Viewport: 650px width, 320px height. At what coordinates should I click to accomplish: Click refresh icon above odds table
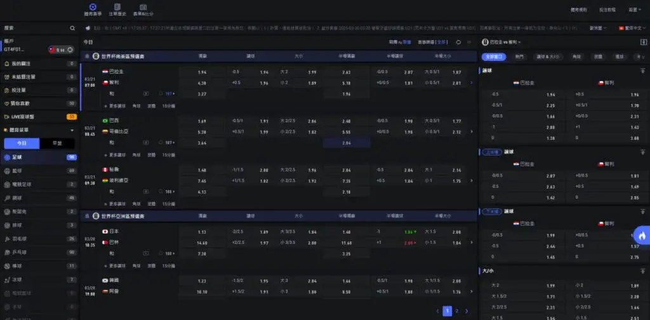click(x=456, y=42)
